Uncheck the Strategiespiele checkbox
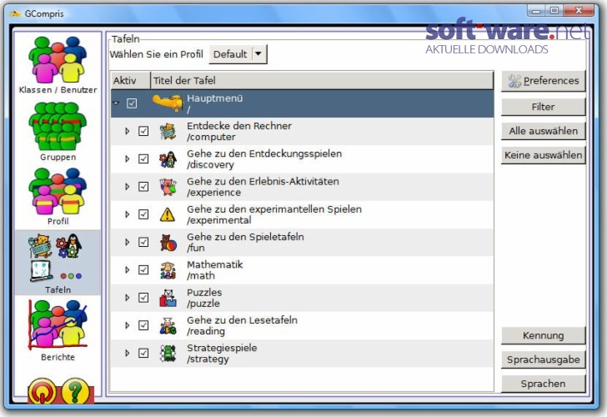Viewport: 607px width, 417px height. [x=143, y=353]
